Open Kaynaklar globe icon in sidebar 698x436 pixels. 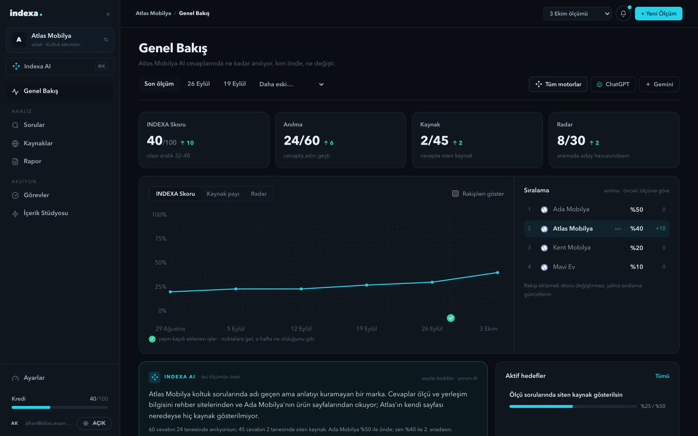point(15,143)
